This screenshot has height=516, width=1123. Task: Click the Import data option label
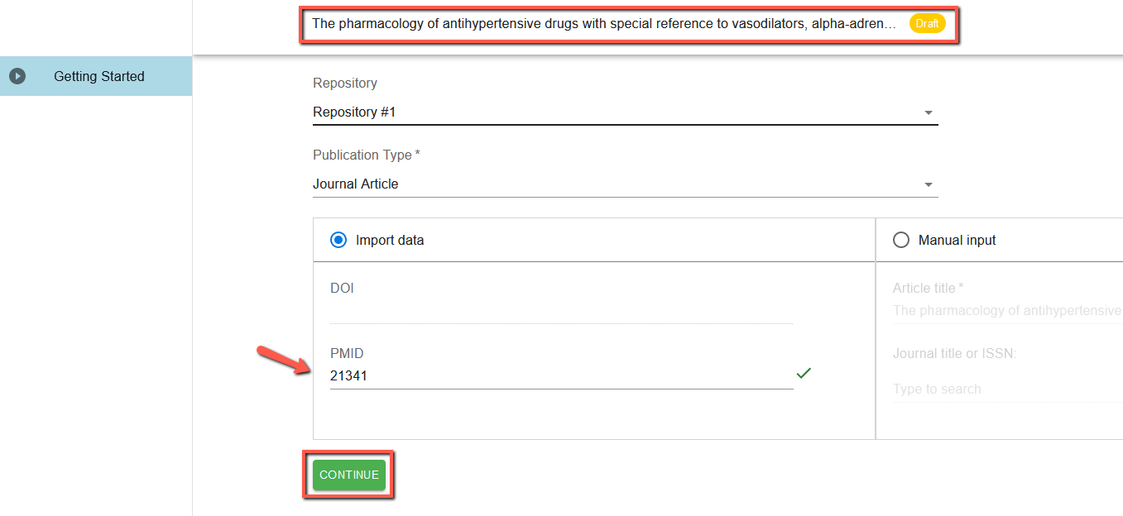pyautogui.click(x=390, y=241)
